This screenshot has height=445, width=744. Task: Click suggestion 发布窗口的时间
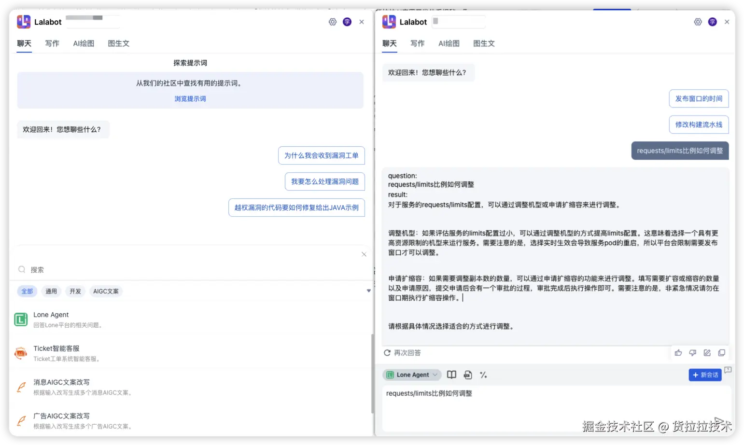pyautogui.click(x=699, y=98)
